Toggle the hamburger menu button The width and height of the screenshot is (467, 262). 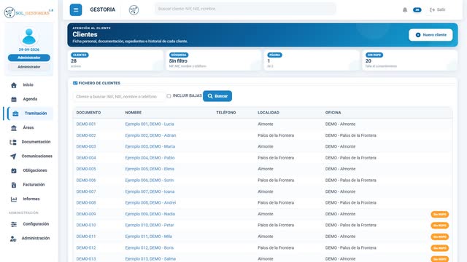coord(76,9)
